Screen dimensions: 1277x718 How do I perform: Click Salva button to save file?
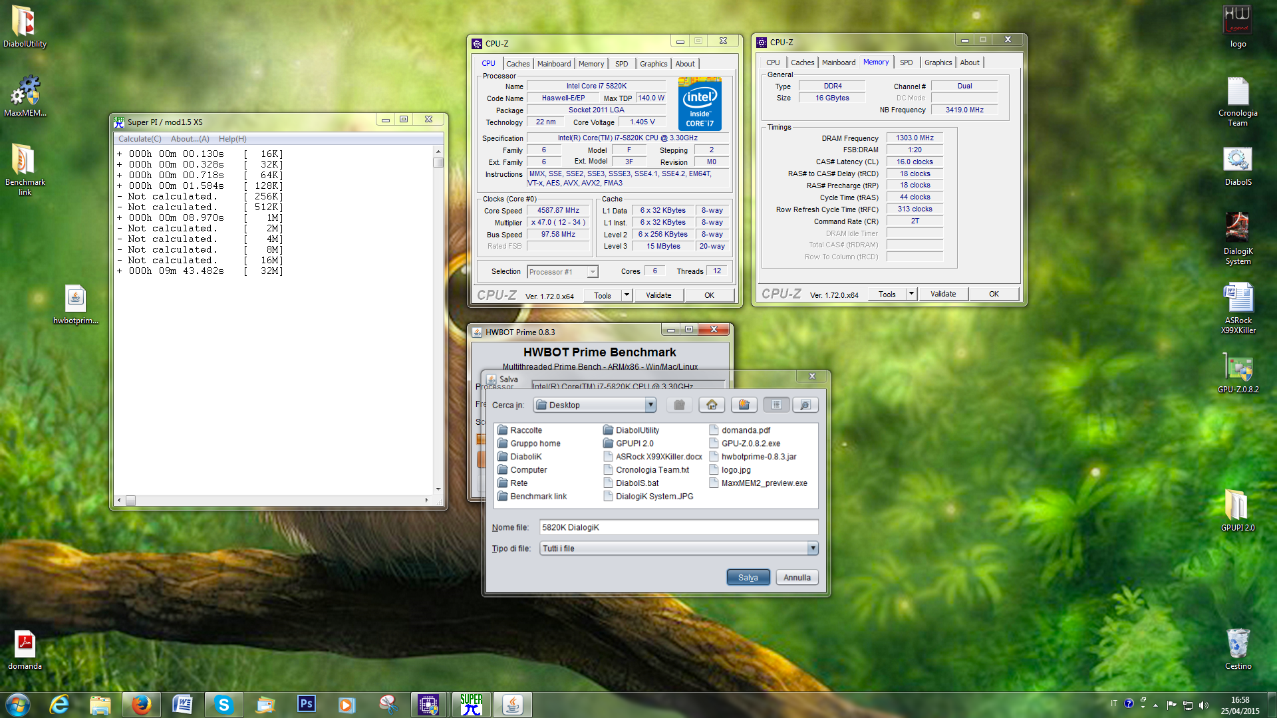coord(748,578)
